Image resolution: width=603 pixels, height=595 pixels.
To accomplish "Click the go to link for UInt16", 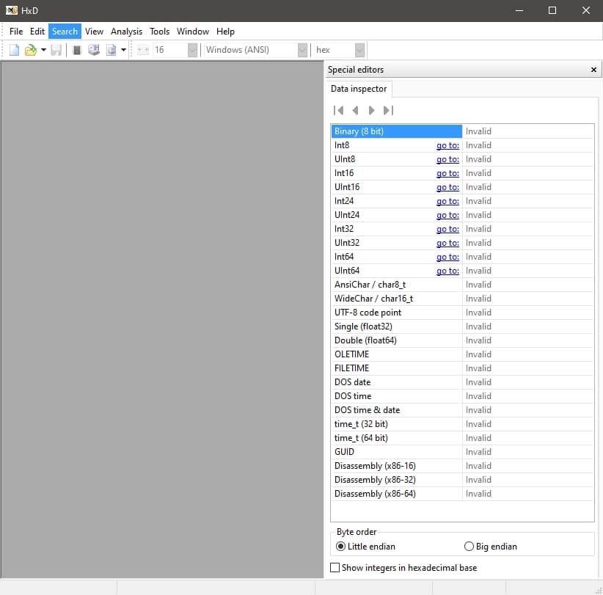I will (447, 187).
